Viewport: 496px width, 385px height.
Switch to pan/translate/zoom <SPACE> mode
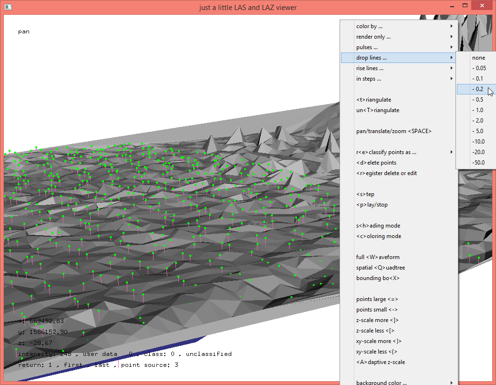pos(393,131)
